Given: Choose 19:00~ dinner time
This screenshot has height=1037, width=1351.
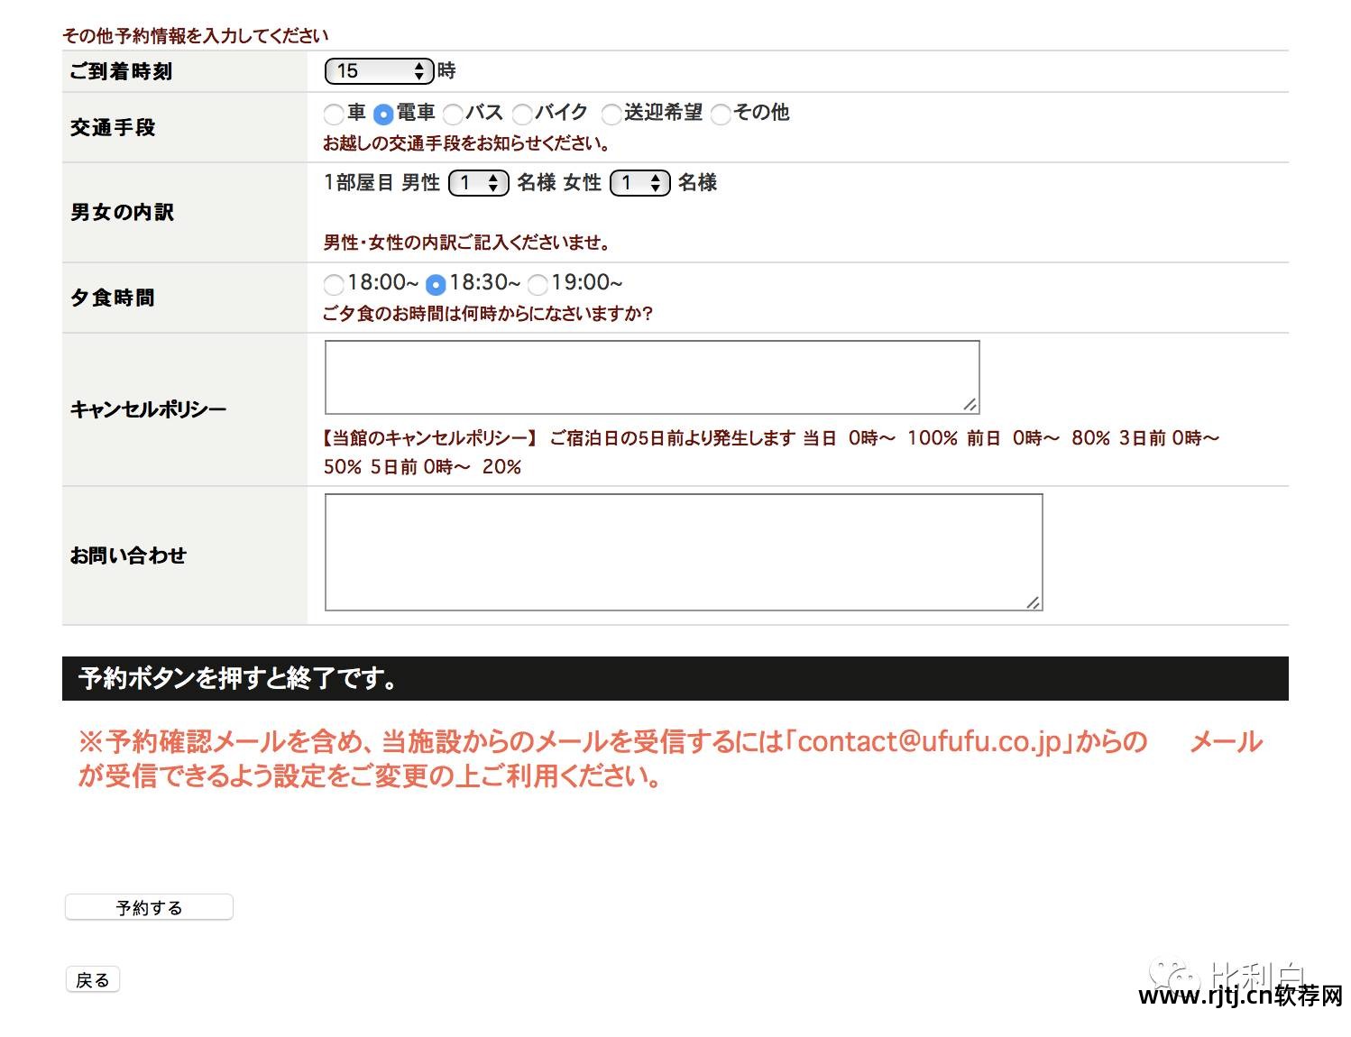Looking at the screenshot, I should coord(538,285).
